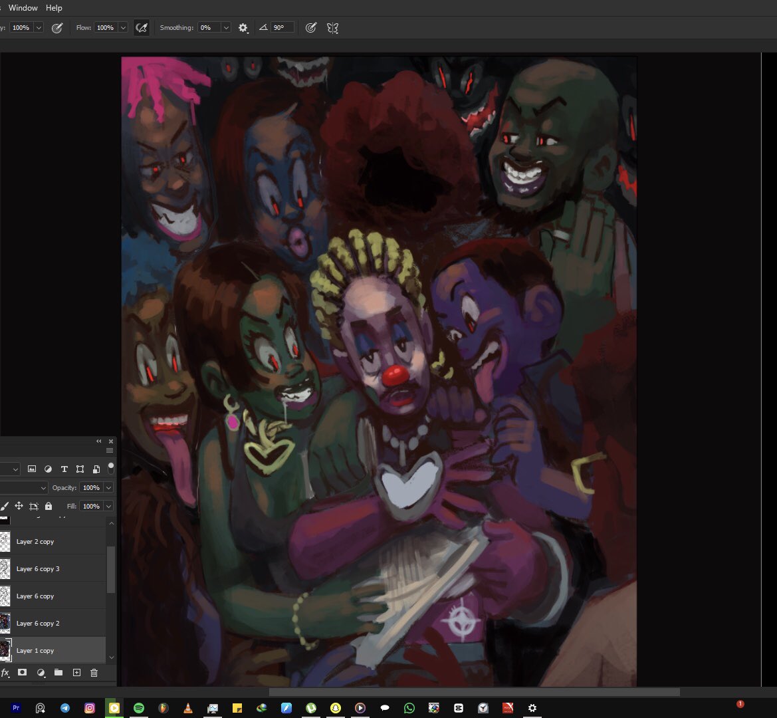This screenshot has width=777, height=718.
Task: Prevent auto-nesting into artboards lock icon
Action: (x=34, y=506)
